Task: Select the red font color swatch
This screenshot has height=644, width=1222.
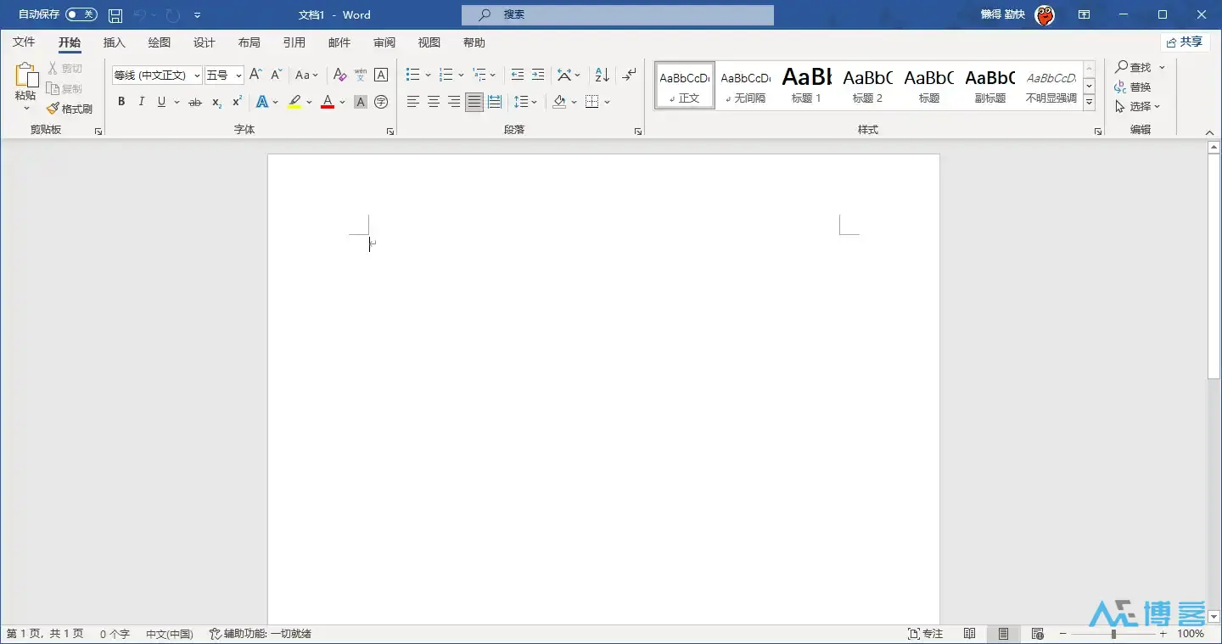Action: coord(327,101)
